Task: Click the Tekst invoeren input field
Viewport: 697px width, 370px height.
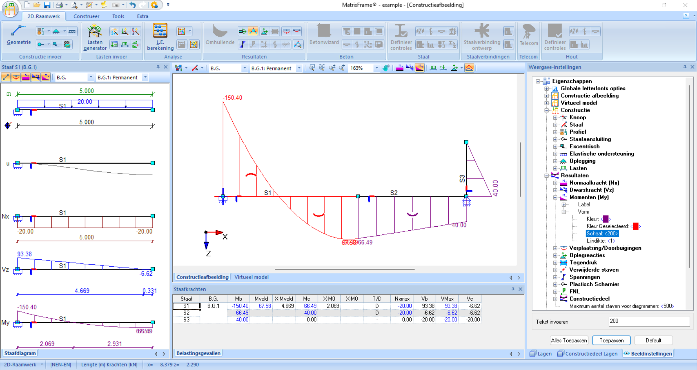Action: pos(649,321)
